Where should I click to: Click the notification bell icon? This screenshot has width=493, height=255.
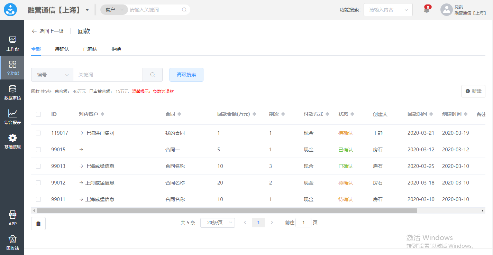(427, 10)
